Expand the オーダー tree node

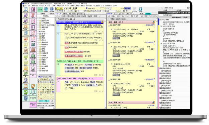(38, 34)
